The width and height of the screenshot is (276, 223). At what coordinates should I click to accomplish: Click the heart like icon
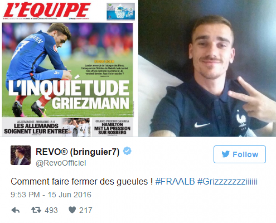point(72,210)
